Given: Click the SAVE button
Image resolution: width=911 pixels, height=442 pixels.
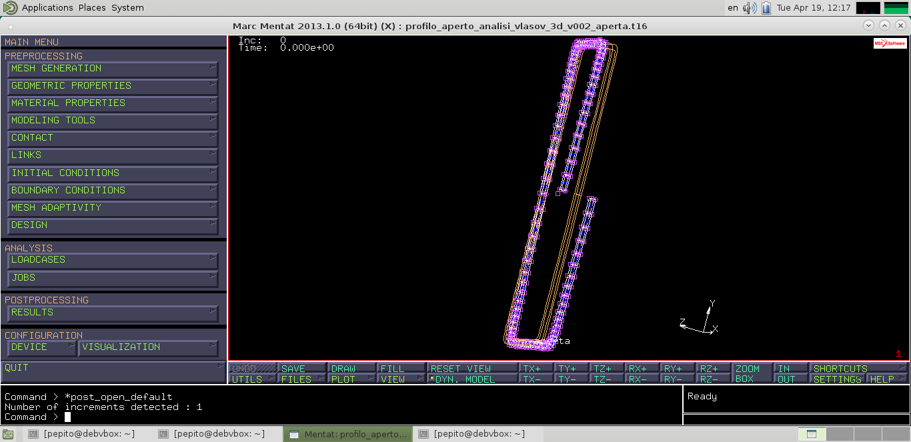Looking at the screenshot, I should click(303, 368).
